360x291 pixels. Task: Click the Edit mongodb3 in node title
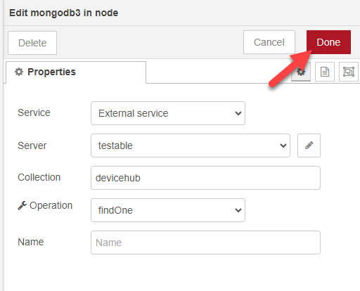tap(64, 13)
